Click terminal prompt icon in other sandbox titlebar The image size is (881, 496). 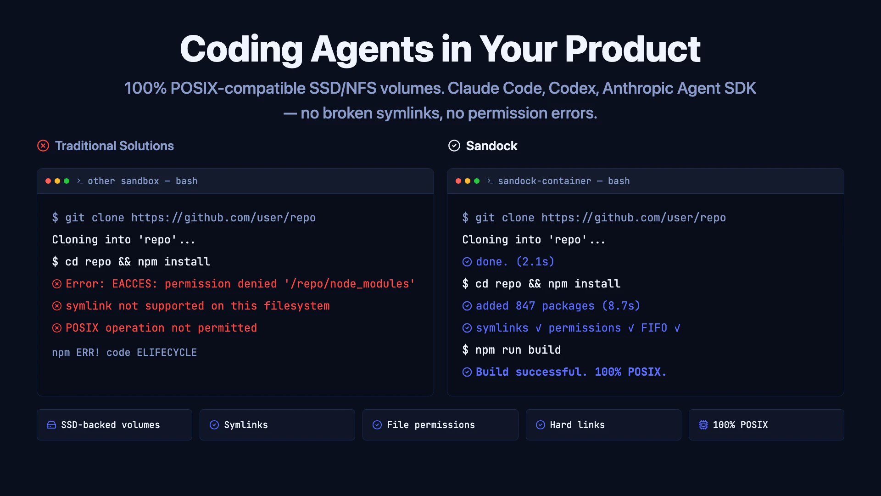pyautogui.click(x=80, y=181)
